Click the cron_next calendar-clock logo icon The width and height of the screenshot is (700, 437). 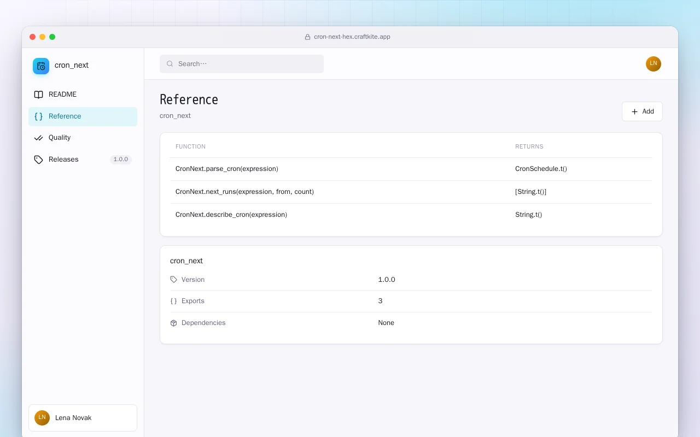click(41, 66)
